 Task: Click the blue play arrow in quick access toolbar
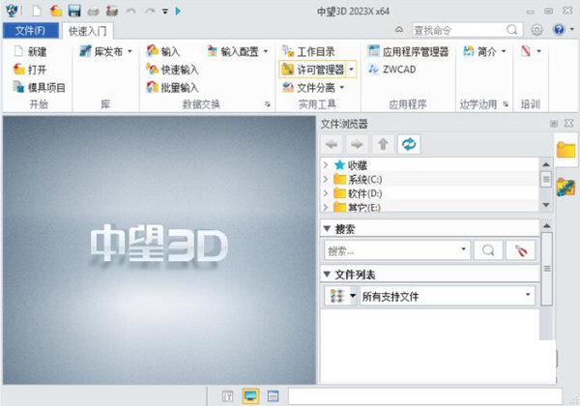(178, 11)
